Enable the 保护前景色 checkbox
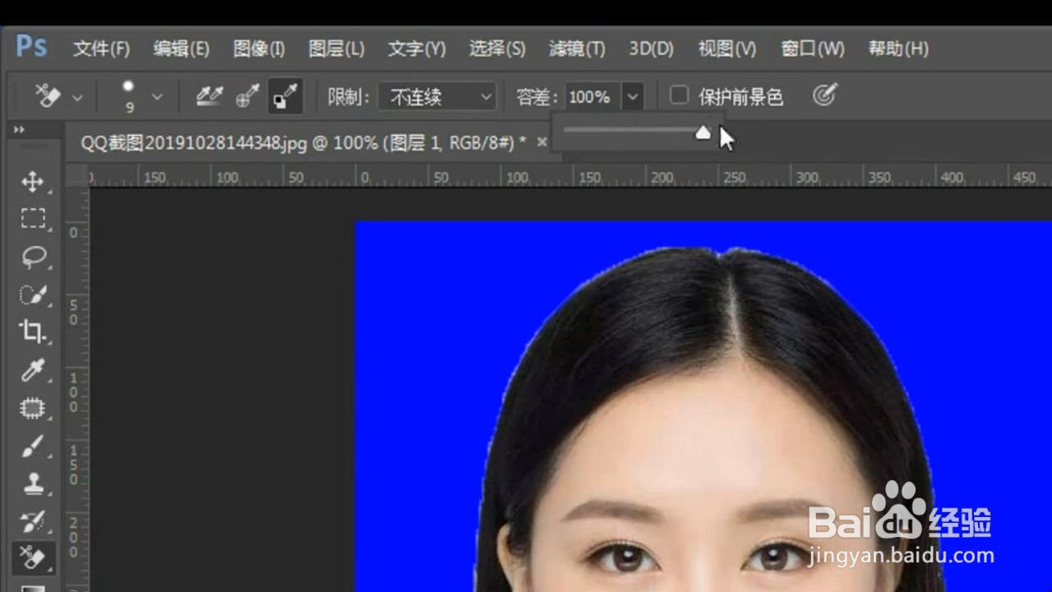This screenshot has height=592, width=1052. [679, 96]
